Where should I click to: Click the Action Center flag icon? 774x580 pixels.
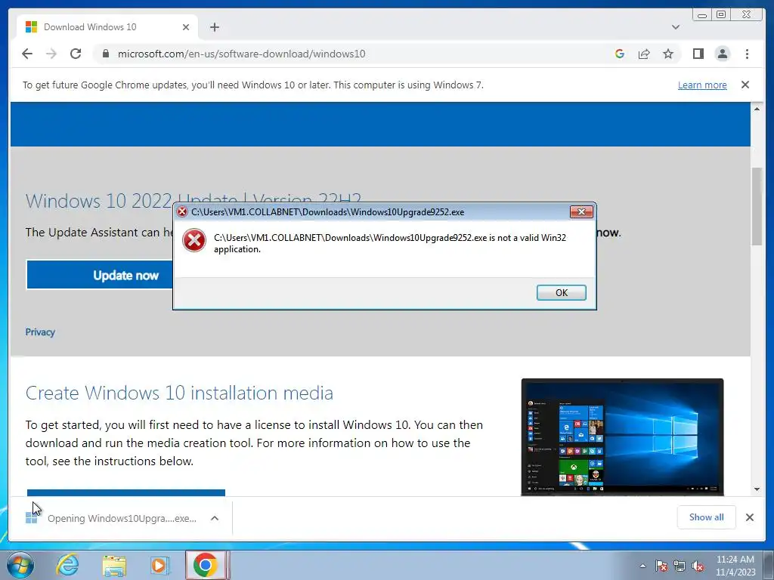tap(661, 566)
